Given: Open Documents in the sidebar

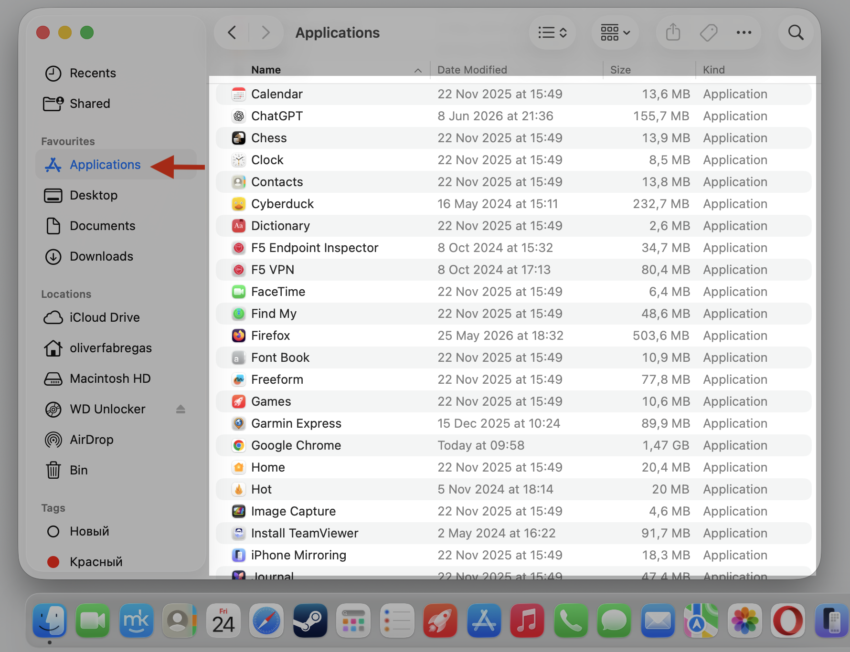Looking at the screenshot, I should [x=116, y=226].
